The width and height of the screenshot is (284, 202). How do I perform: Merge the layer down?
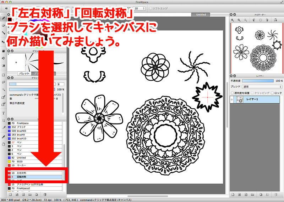coord(267,195)
